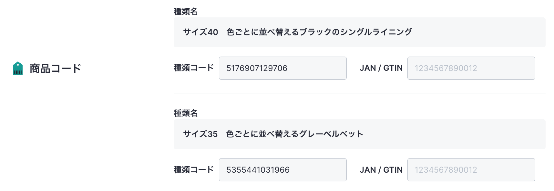
Task: Click the サイズ35 text in second variant name
Action: click(x=200, y=134)
